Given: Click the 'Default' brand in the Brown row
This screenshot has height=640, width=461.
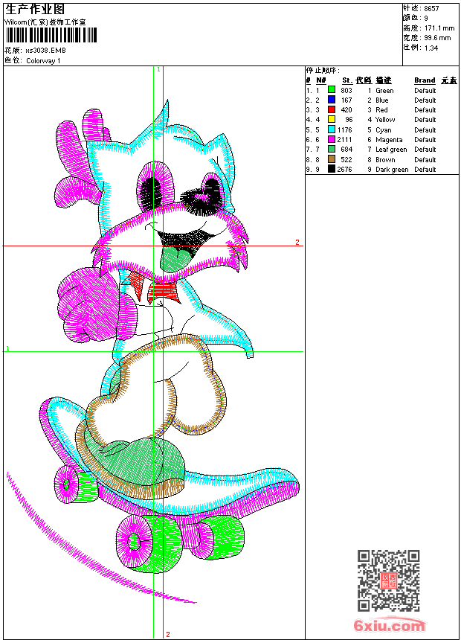Looking at the screenshot, I should (x=425, y=159).
